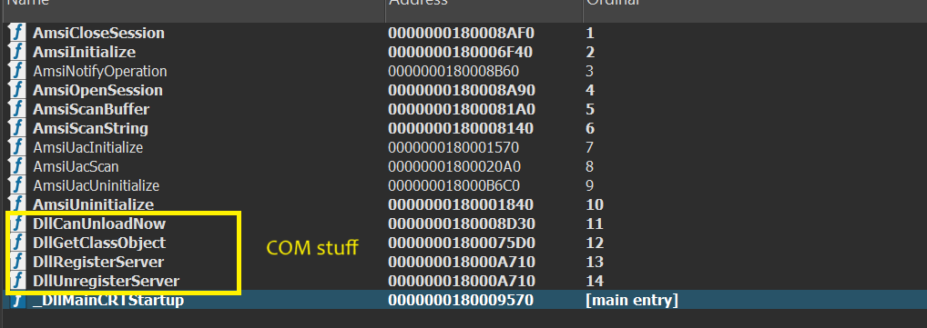Click address 0000000180008A90
The width and height of the screenshot is (927, 328).
click(461, 90)
